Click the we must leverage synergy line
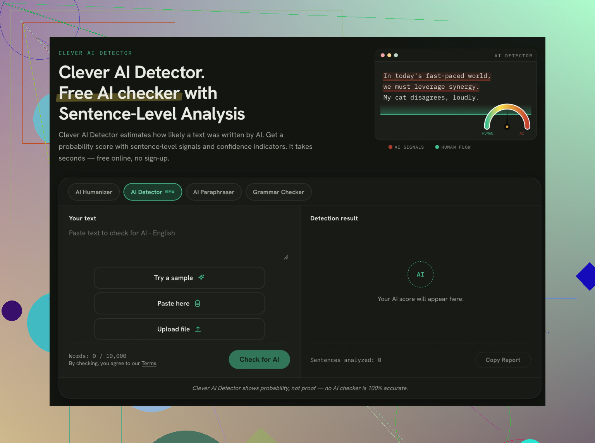 point(431,87)
